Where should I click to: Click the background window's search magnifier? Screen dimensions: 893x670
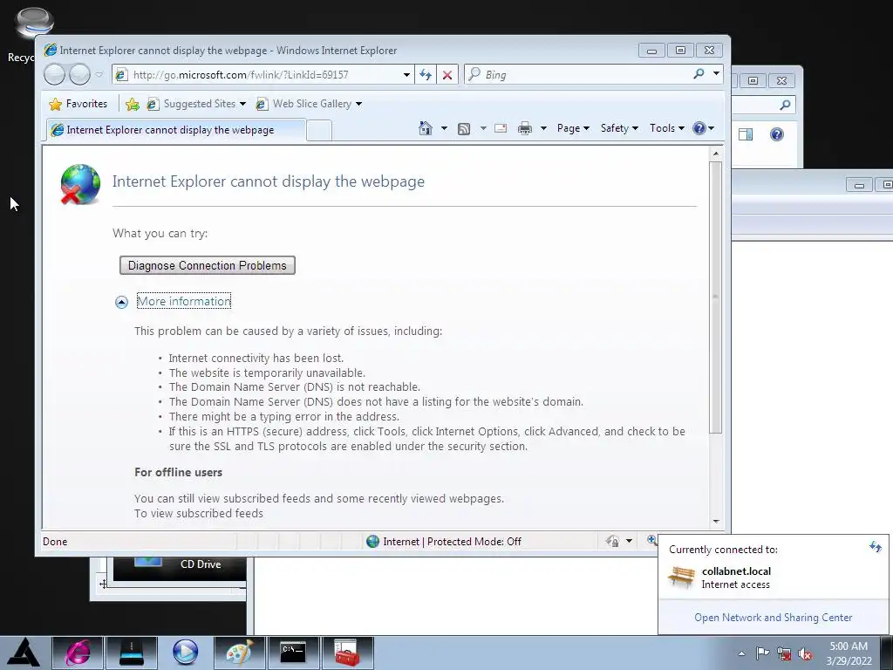point(786,105)
